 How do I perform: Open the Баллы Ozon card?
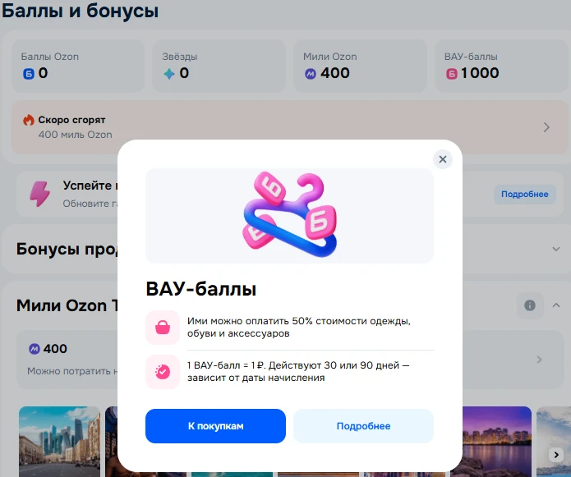point(78,66)
